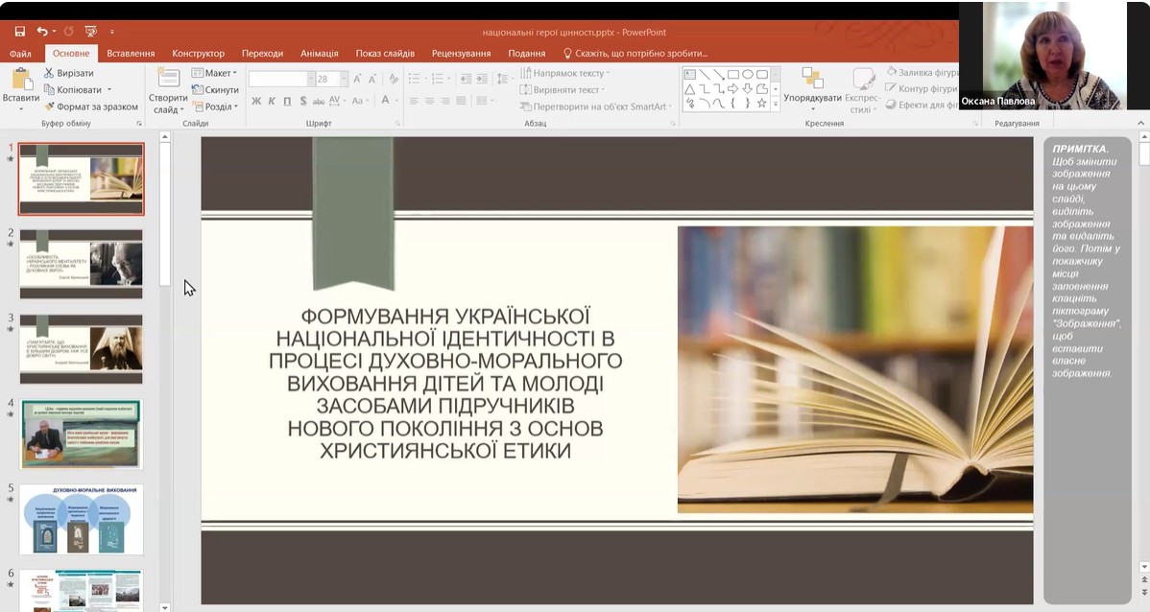Switch to the Вставлення tab
1150x612 pixels.
point(131,54)
